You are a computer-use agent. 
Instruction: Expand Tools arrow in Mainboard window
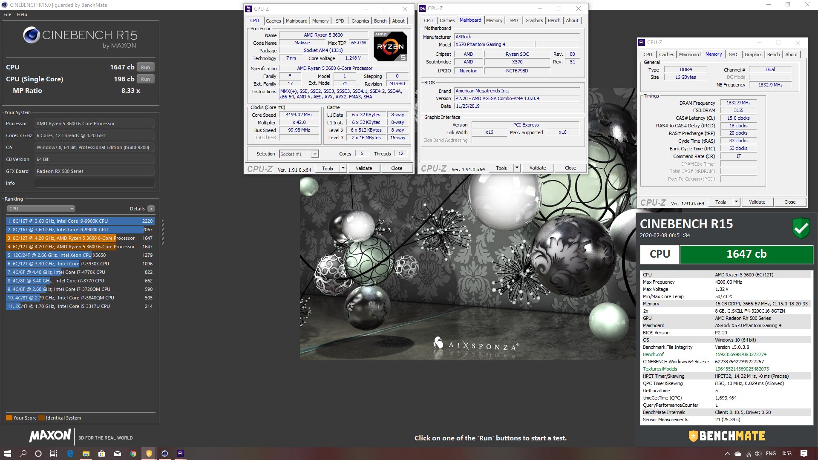[517, 168]
